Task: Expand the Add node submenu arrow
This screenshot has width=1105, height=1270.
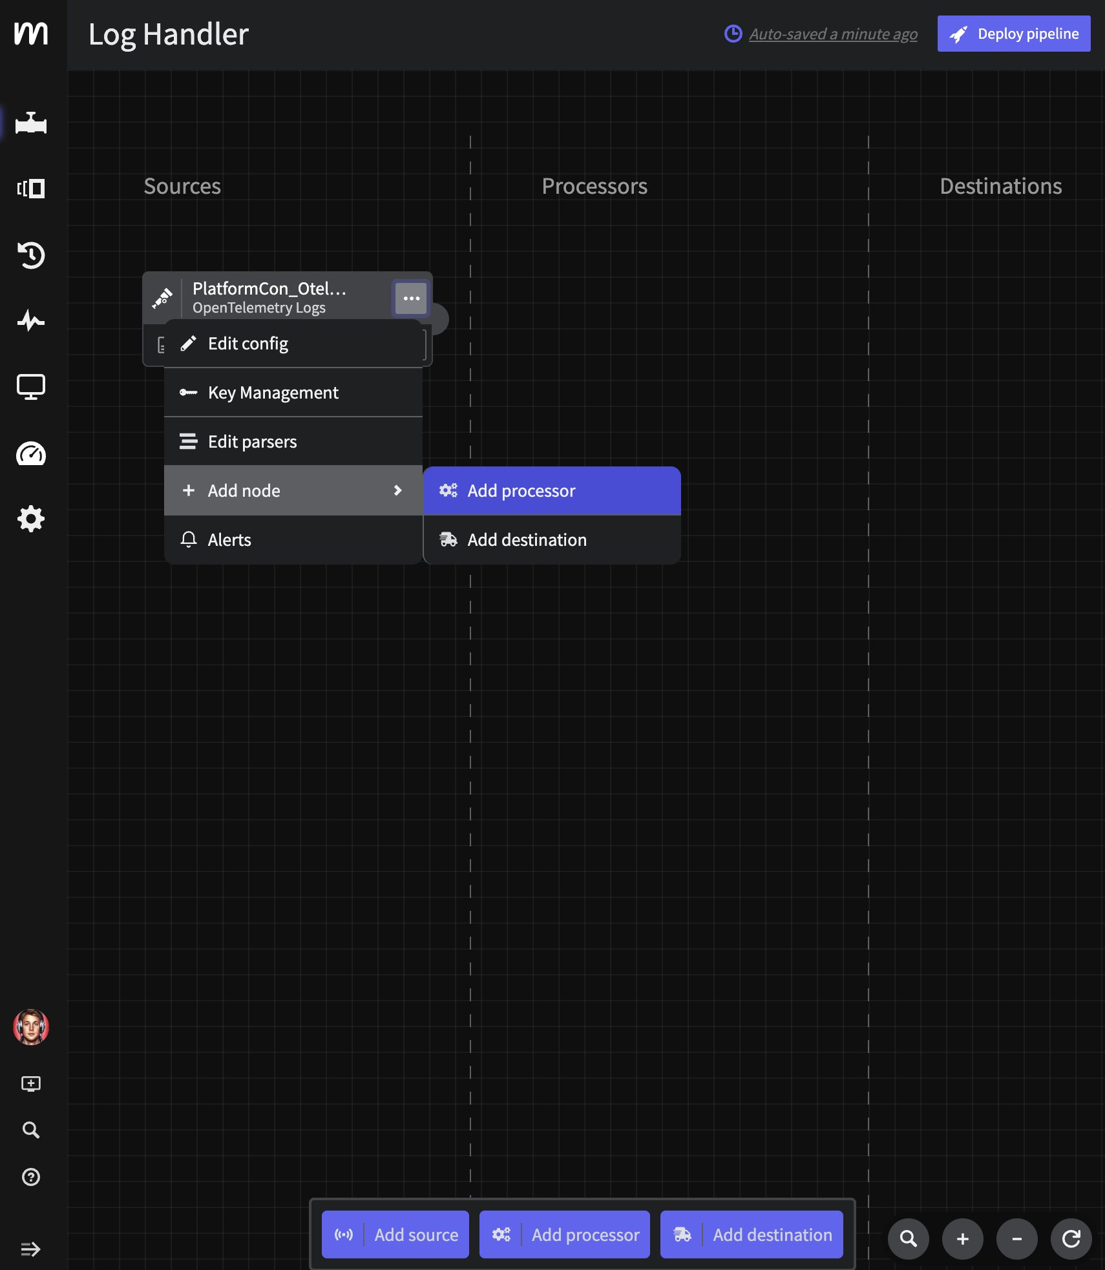Action: 397,490
